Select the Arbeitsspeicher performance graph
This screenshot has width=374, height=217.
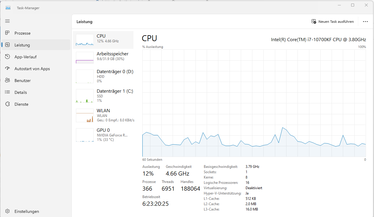point(104,56)
